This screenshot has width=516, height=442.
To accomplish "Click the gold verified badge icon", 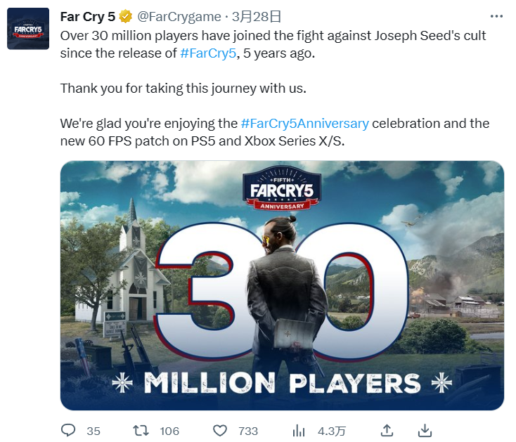I will click(x=125, y=16).
